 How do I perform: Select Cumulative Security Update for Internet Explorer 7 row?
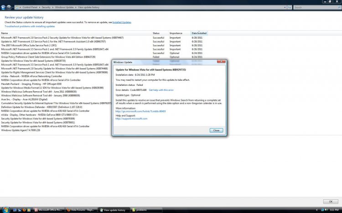pos(56,104)
